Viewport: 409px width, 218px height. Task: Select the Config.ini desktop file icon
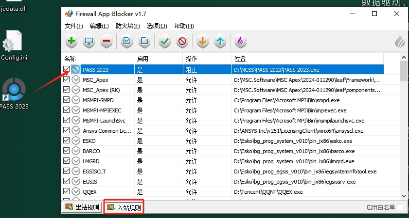pyautogui.click(x=12, y=41)
